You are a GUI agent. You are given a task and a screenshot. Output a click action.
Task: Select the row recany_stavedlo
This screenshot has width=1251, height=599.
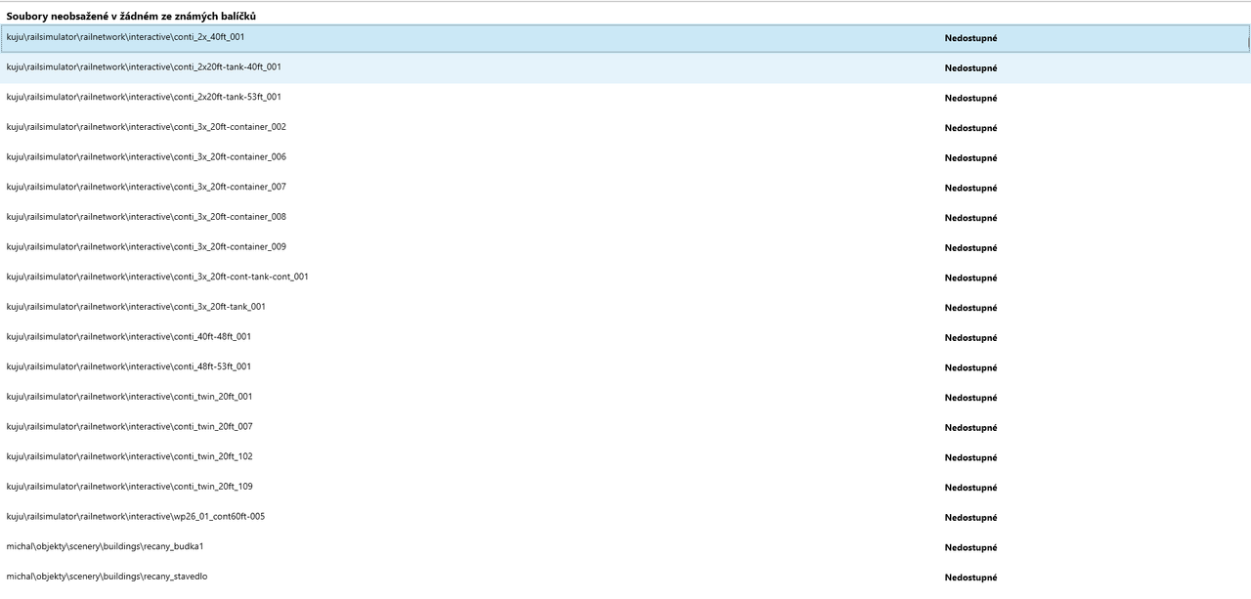(625, 578)
